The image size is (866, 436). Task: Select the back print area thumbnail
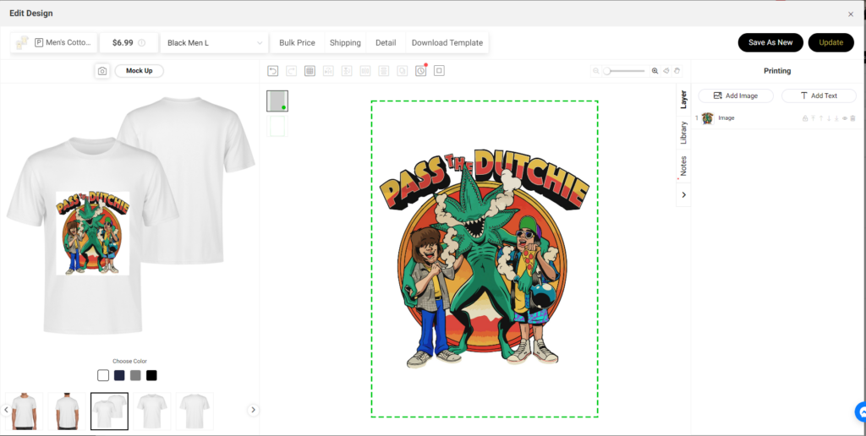[277, 126]
